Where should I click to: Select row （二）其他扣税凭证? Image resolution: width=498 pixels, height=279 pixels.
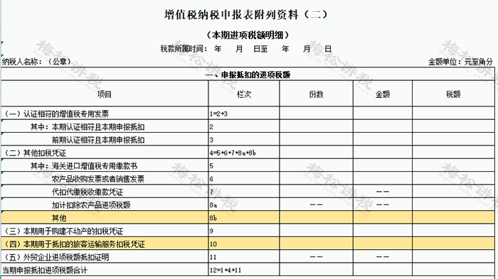click(x=105, y=153)
